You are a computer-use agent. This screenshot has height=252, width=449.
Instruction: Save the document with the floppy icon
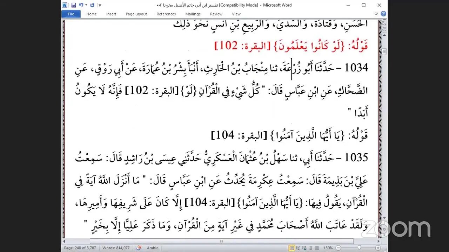point(74,5)
